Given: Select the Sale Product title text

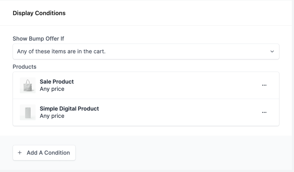Looking at the screenshot, I should pyautogui.click(x=57, y=82).
